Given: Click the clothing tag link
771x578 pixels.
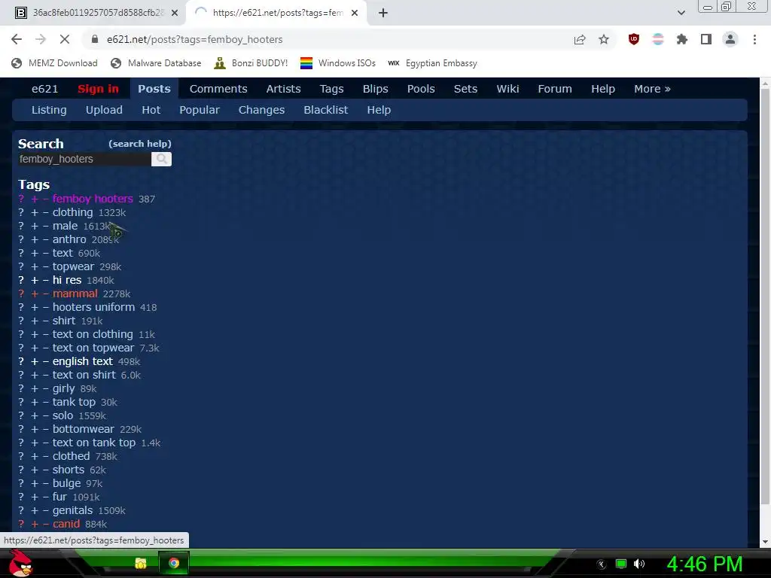Looking at the screenshot, I should pyautogui.click(x=72, y=212).
